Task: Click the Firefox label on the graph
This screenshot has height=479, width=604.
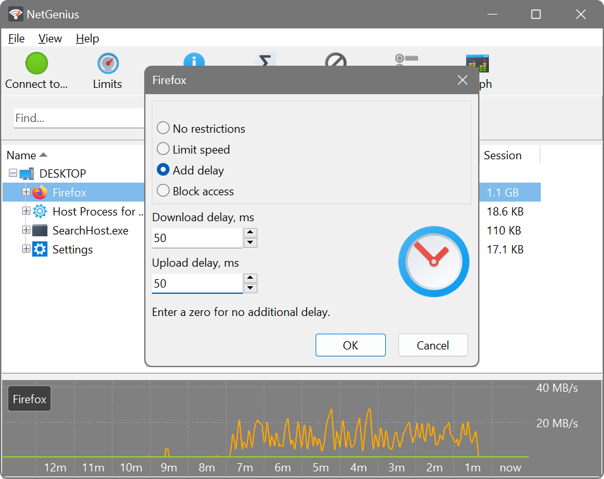Action: (x=29, y=399)
